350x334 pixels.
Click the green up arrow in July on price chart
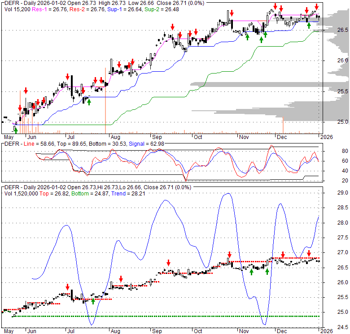pyautogui.click(x=89, y=102)
